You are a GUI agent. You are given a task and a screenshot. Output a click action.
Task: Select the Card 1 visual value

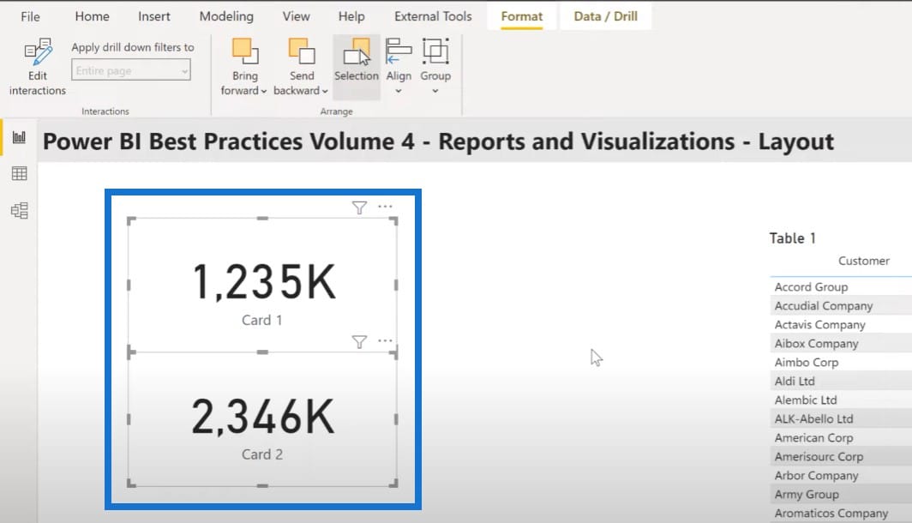coord(264,282)
